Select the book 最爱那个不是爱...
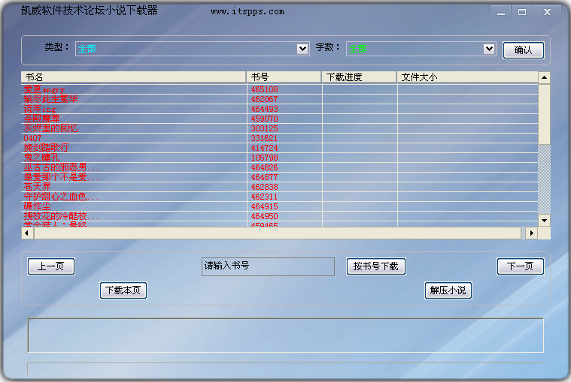Screen dimensions: 571x382 pos(61,177)
